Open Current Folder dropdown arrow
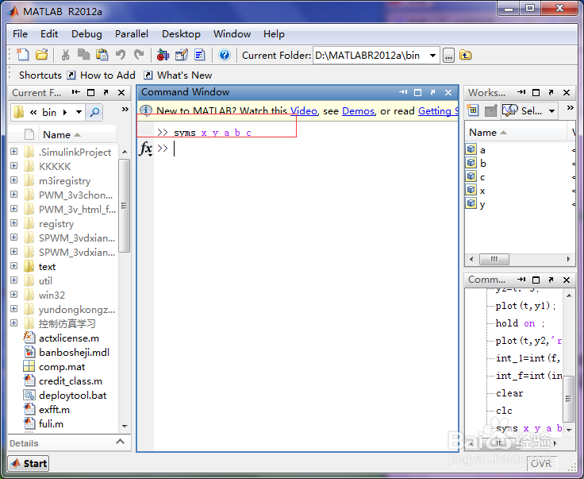584x479 pixels. pyautogui.click(x=432, y=56)
